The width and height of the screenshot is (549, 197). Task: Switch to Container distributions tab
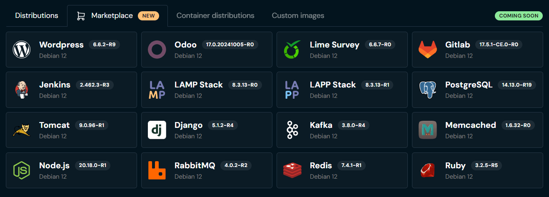point(215,16)
